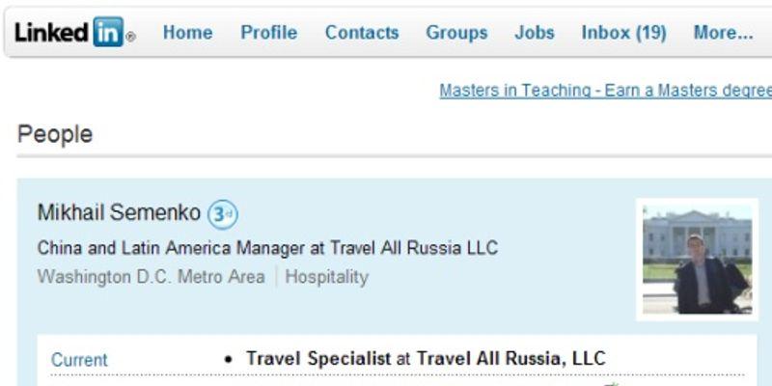Open Mikhail Semenko's name link
This screenshot has width=772, height=386.
pos(119,212)
